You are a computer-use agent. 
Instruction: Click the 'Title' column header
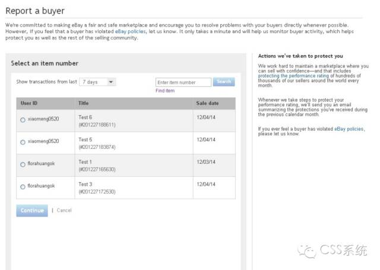coord(84,103)
